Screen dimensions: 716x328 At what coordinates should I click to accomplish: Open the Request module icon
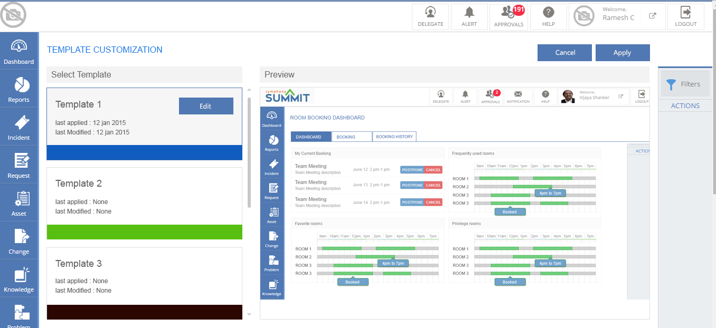19,166
